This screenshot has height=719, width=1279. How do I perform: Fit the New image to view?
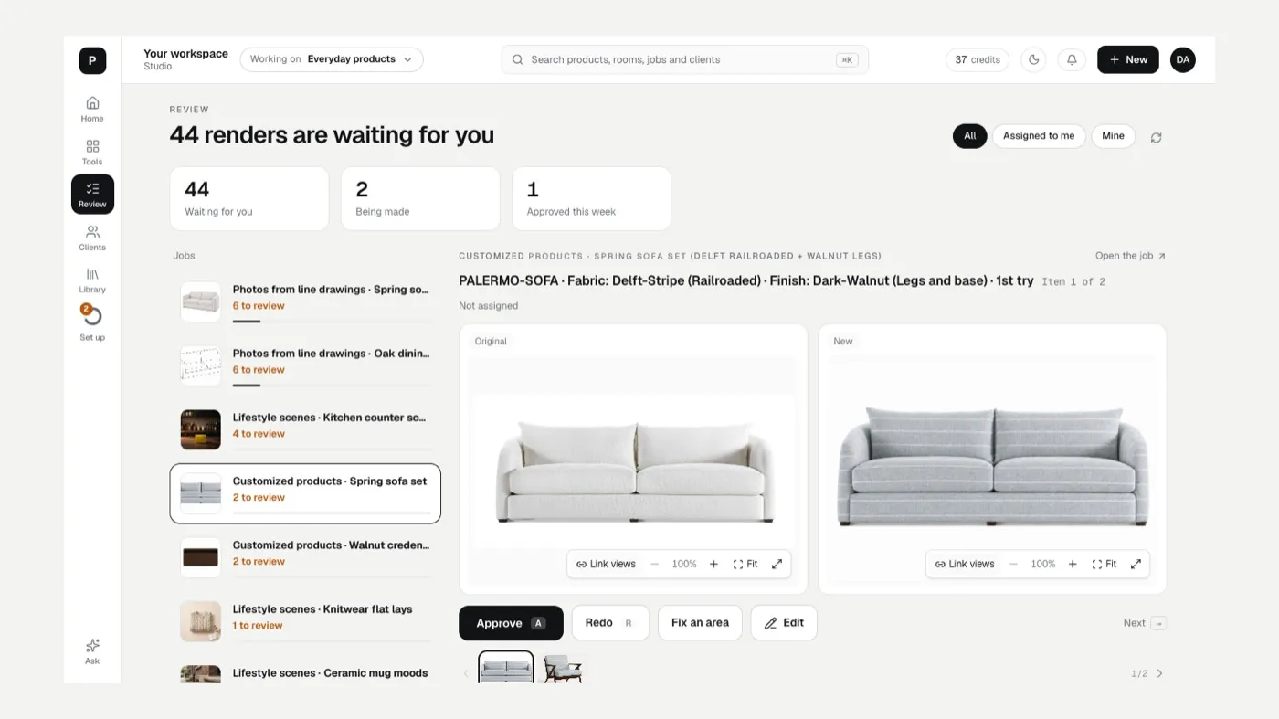coord(1105,564)
